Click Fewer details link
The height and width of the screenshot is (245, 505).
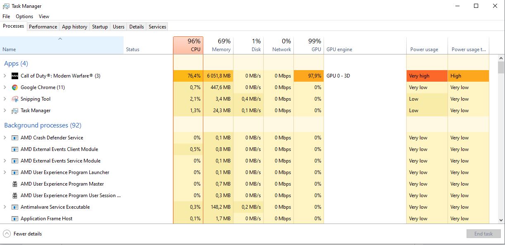click(x=28, y=234)
